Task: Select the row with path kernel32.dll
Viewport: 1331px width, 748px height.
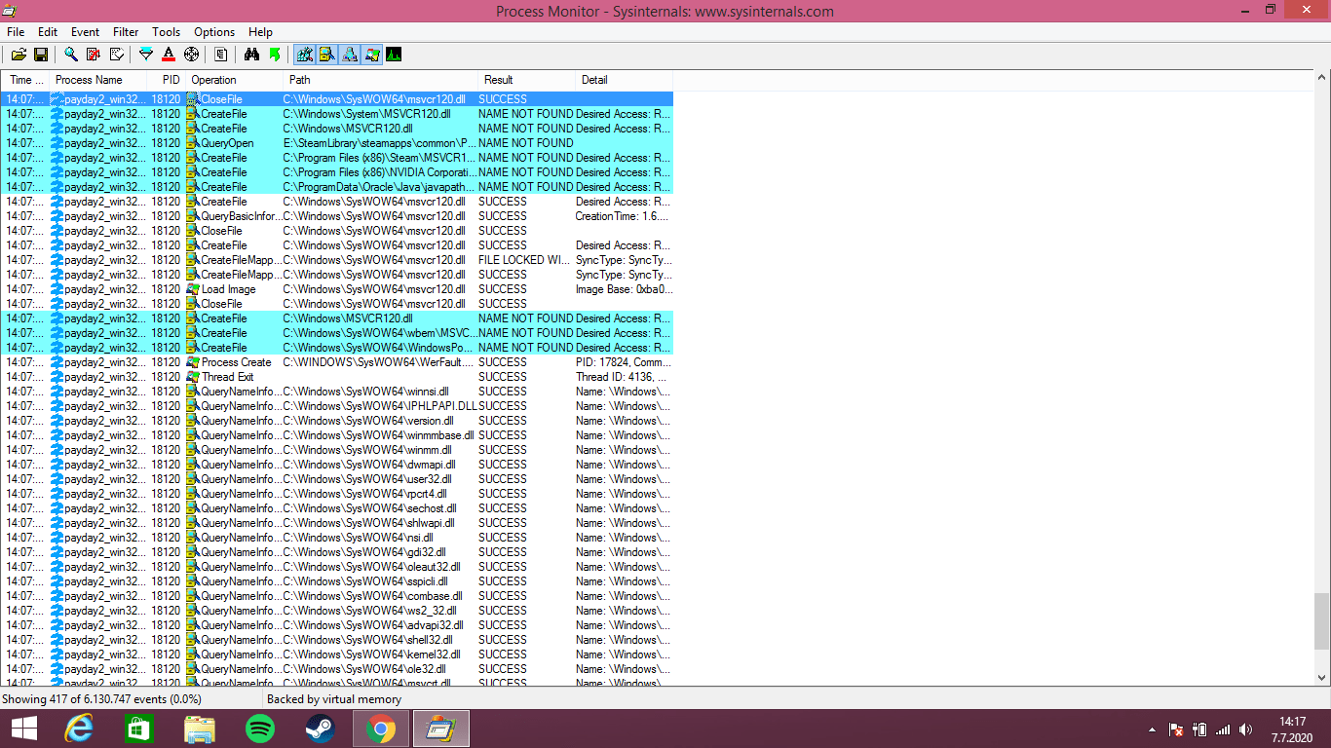Action: point(337,654)
